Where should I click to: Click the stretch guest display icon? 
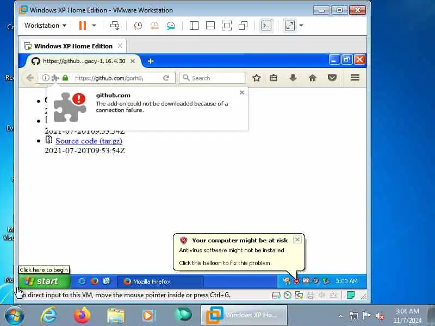(x=290, y=26)
